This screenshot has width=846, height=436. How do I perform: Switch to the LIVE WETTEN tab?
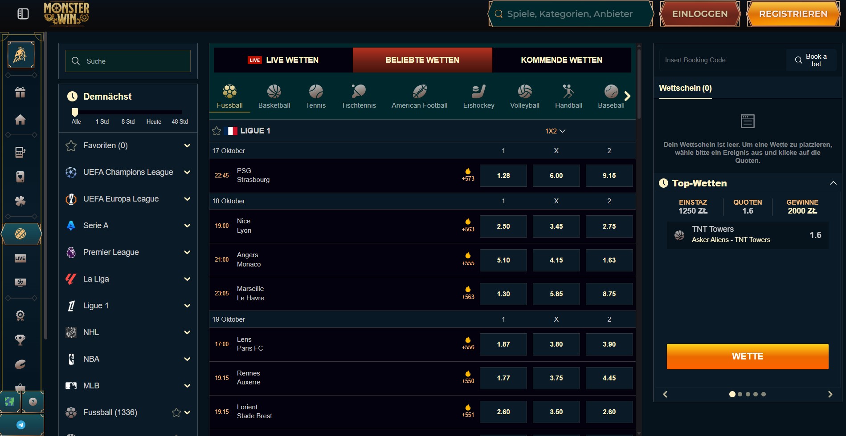click(283, 60)
